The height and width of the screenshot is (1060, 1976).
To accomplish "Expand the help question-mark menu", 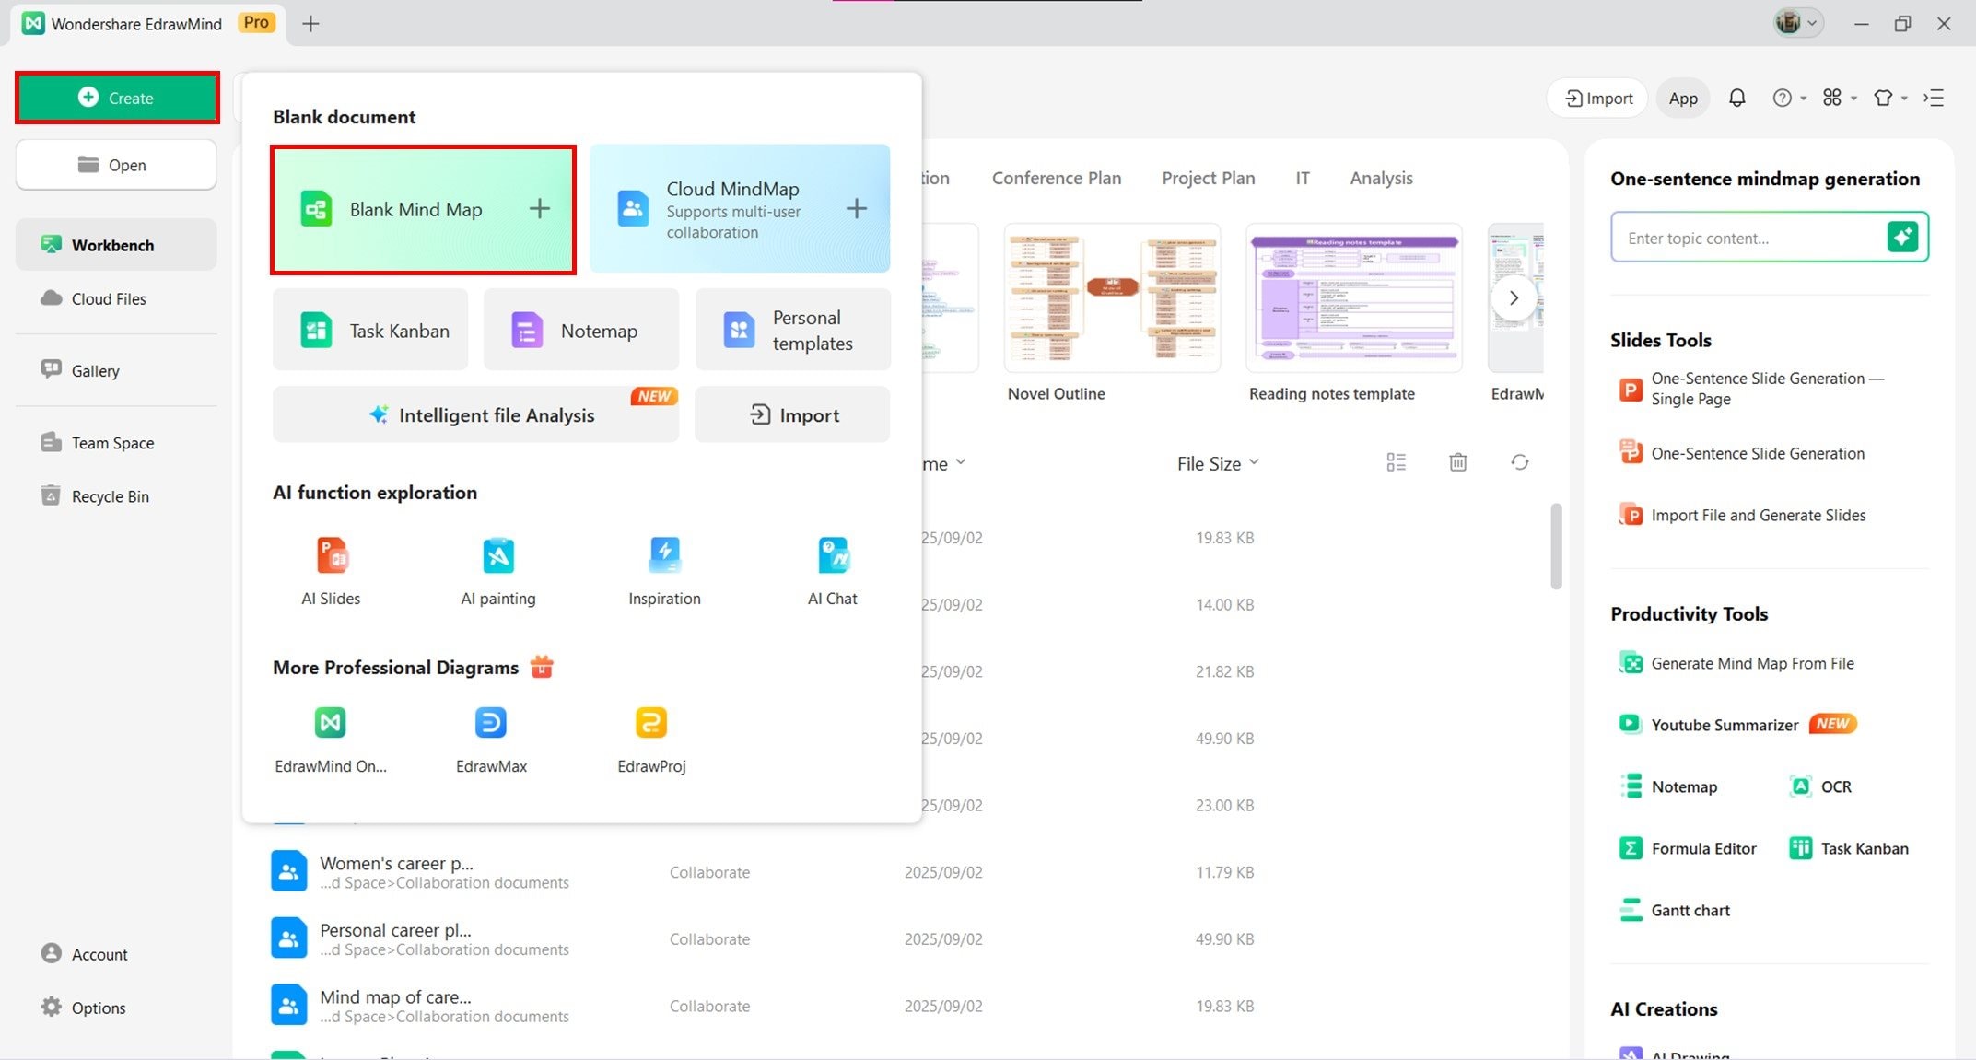I will point(1790,98).
